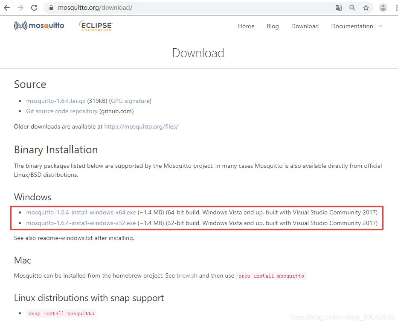View site security via the padlock icon
Image resolution: width=398 pixels, height=325 pixels.
pyautogui.click(x=51, y=7)
